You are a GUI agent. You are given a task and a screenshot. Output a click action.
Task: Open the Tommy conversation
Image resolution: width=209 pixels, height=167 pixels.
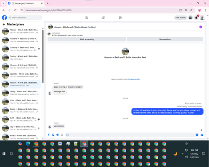tap(21, 58)
